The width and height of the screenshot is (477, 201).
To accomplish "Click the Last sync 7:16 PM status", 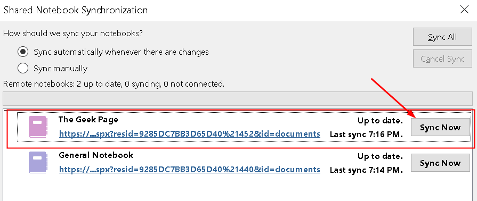I will 366,134.
